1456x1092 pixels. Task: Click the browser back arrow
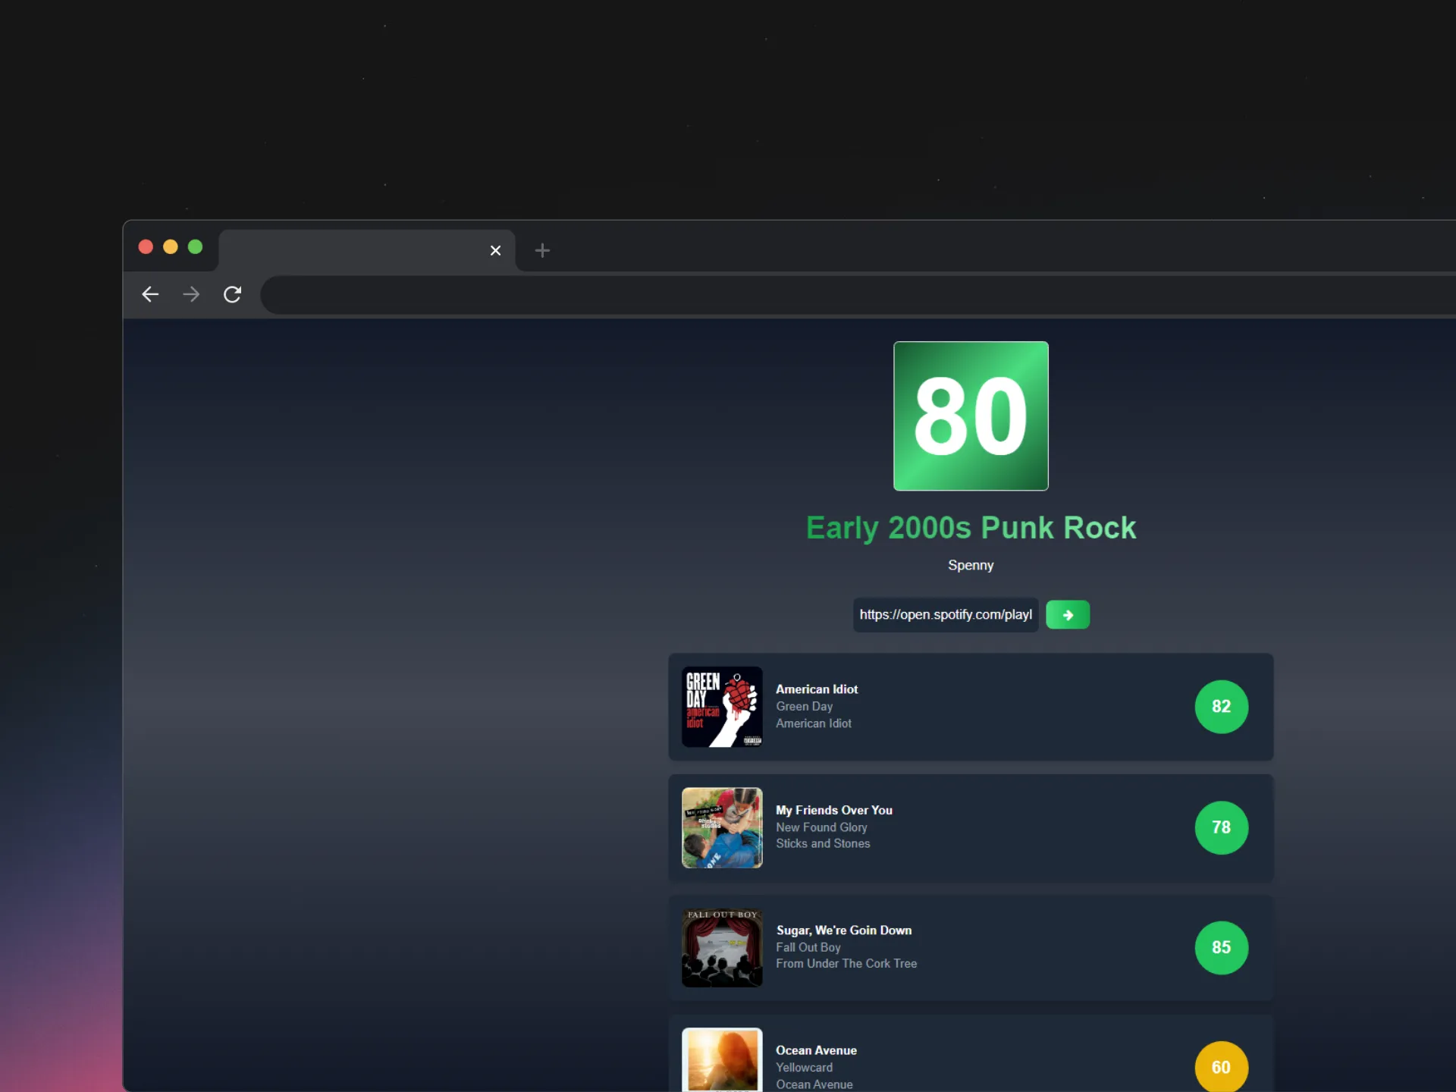point(150,294)
